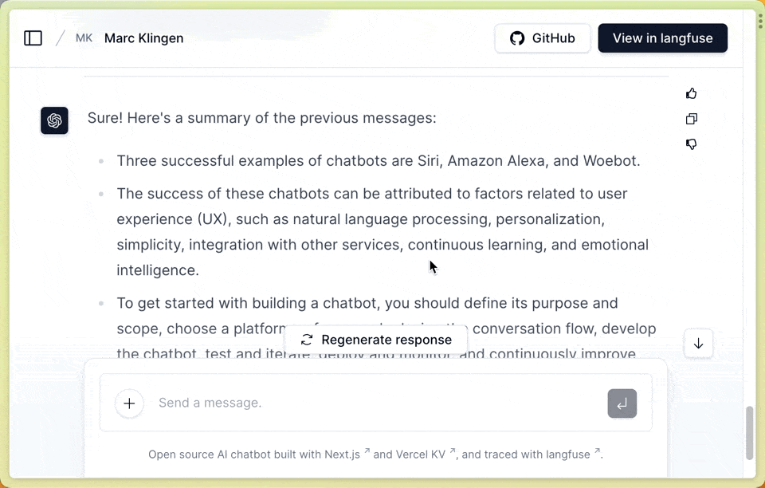
Task: Click the GitHub logo icon
Action: coord(518,37)
